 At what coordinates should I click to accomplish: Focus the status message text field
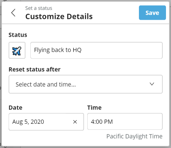(x=96, y=50)
